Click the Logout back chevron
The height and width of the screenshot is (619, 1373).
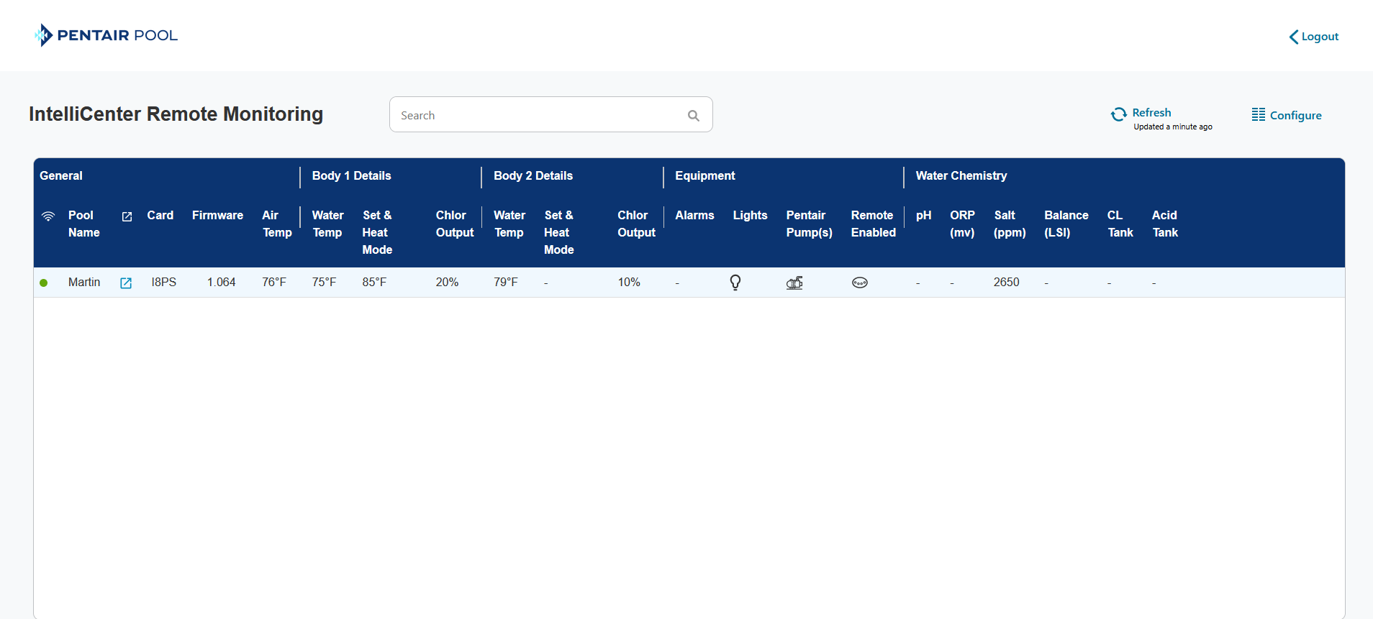click(1293, 37)
